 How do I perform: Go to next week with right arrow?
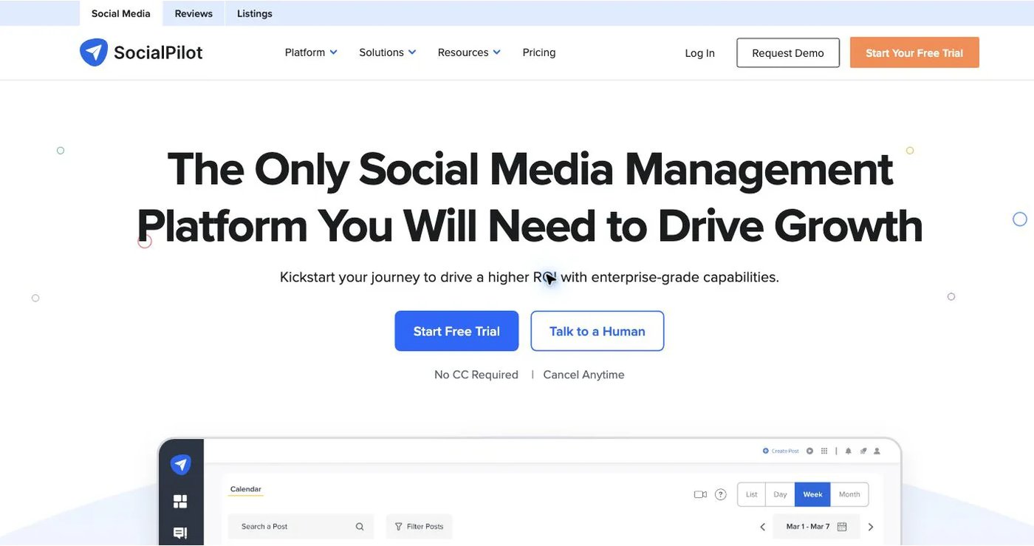[x=871, y=527]
